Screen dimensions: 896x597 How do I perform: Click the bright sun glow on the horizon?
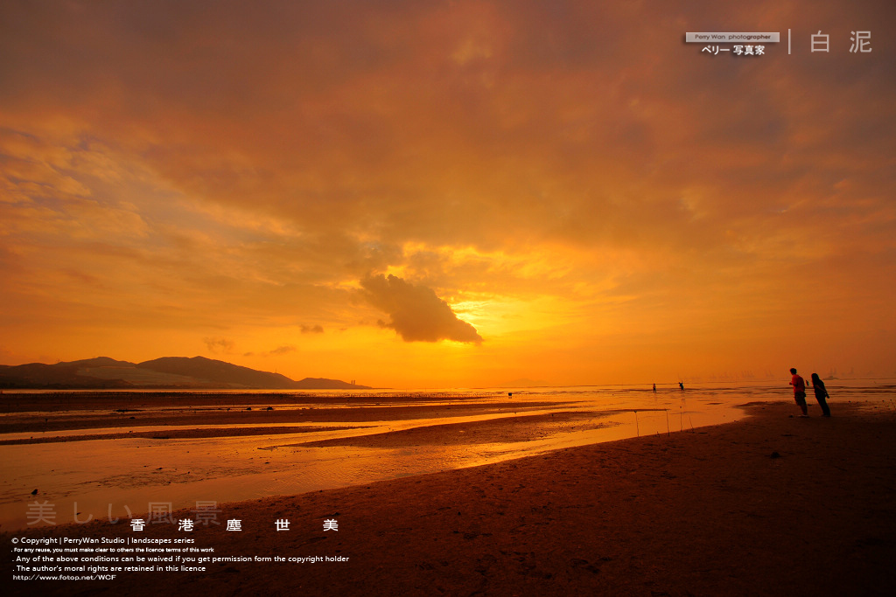492,320
